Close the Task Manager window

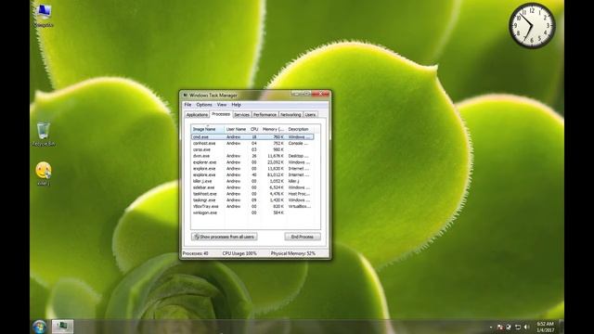[x=321, y=94]
